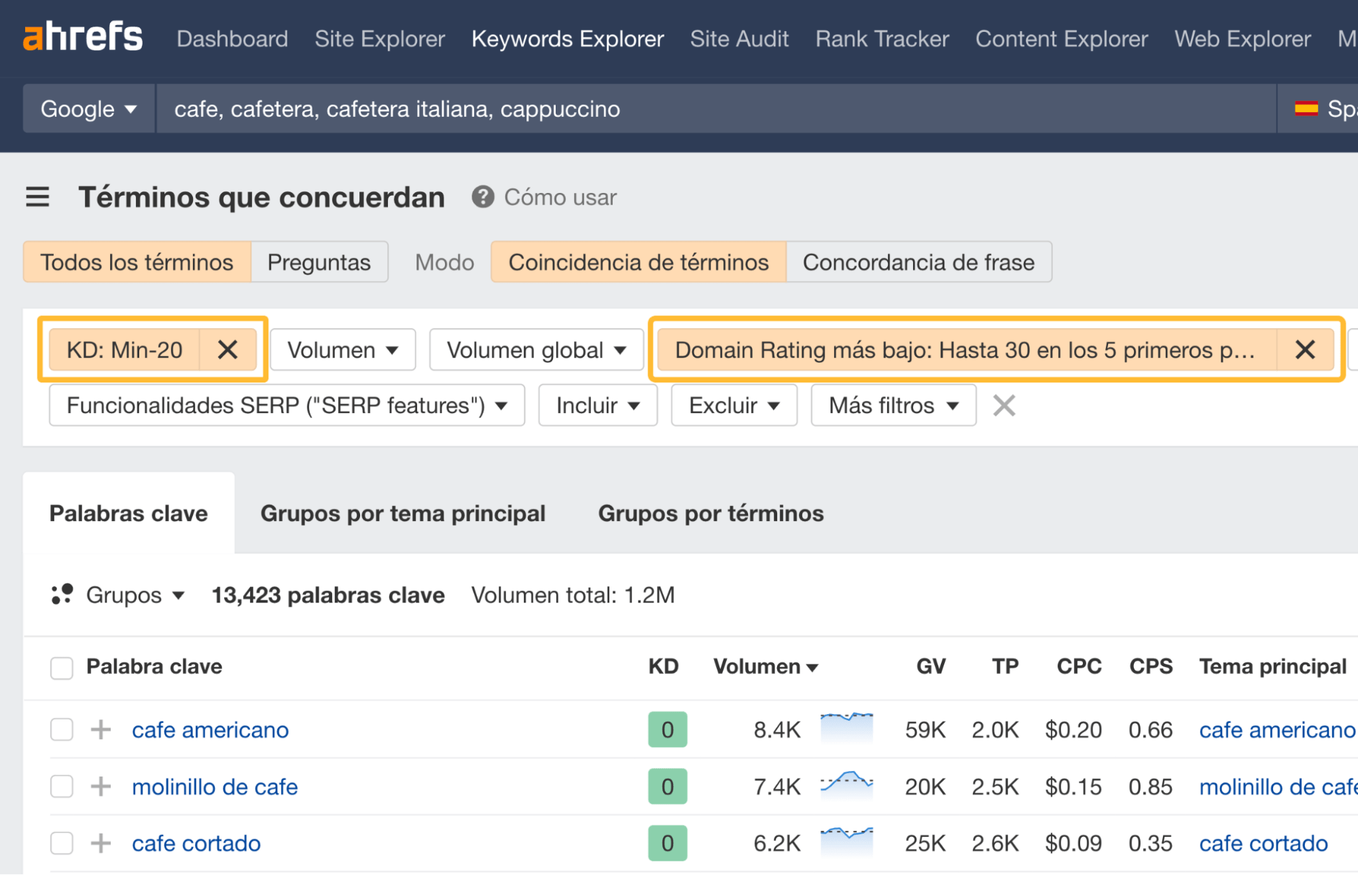Add cafe americano via the plus icon
This screenshot has width=1358, height=875.
[x=100, y=729]
